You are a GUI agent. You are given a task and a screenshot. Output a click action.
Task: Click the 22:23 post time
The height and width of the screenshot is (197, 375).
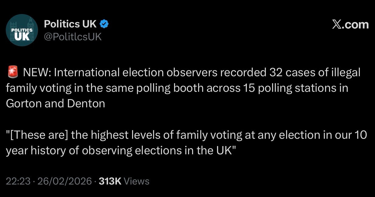pyautogui.click(x=18, y=181)
